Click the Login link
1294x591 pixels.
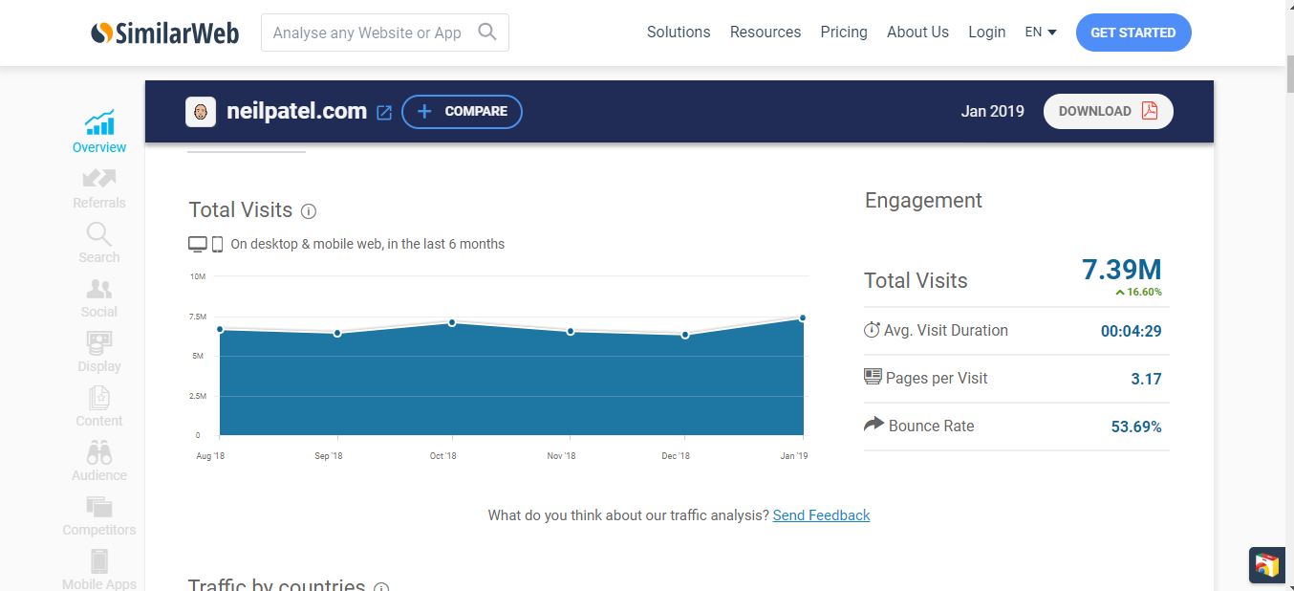[x=986, y=32]
